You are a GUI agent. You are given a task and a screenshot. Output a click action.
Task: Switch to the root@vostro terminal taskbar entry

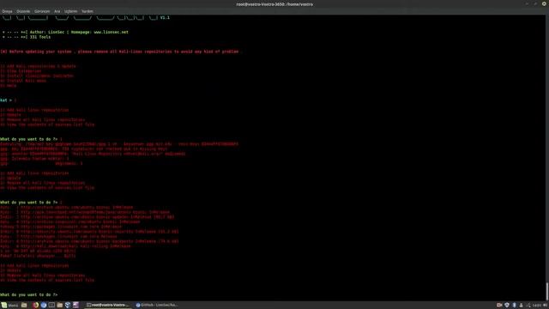pos(108,306)
